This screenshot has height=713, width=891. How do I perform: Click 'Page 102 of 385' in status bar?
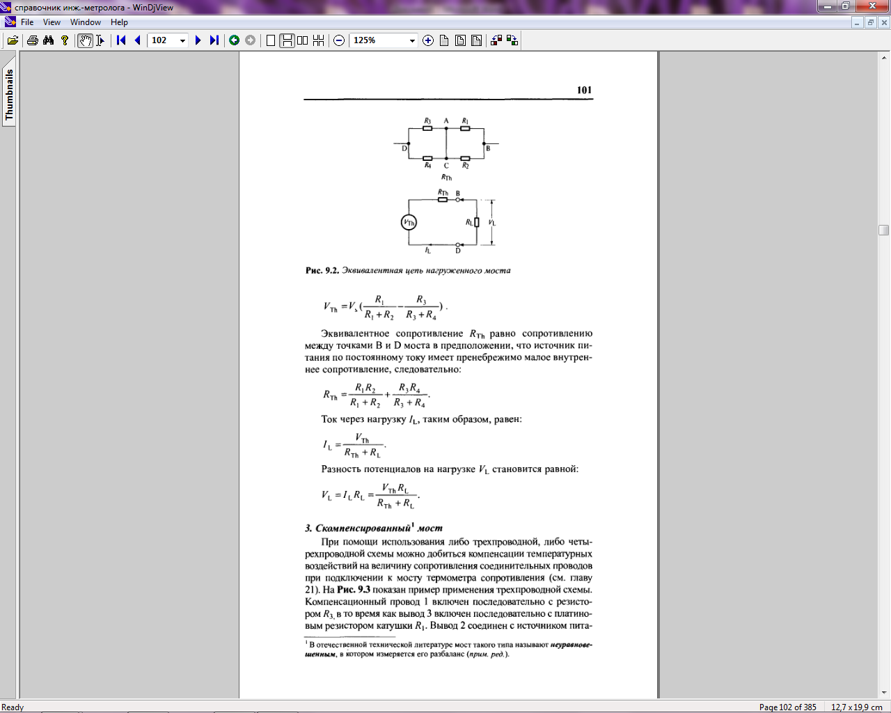click(787, 707)
